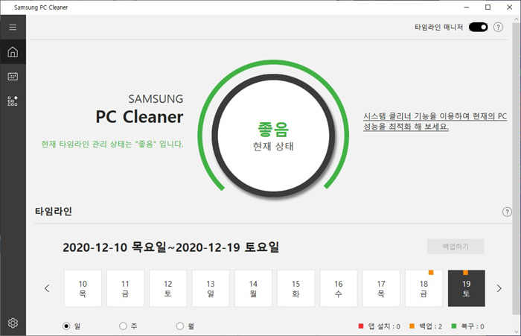Select timeline day 16 수
This screenshot has width=521, height=336.
339,288
